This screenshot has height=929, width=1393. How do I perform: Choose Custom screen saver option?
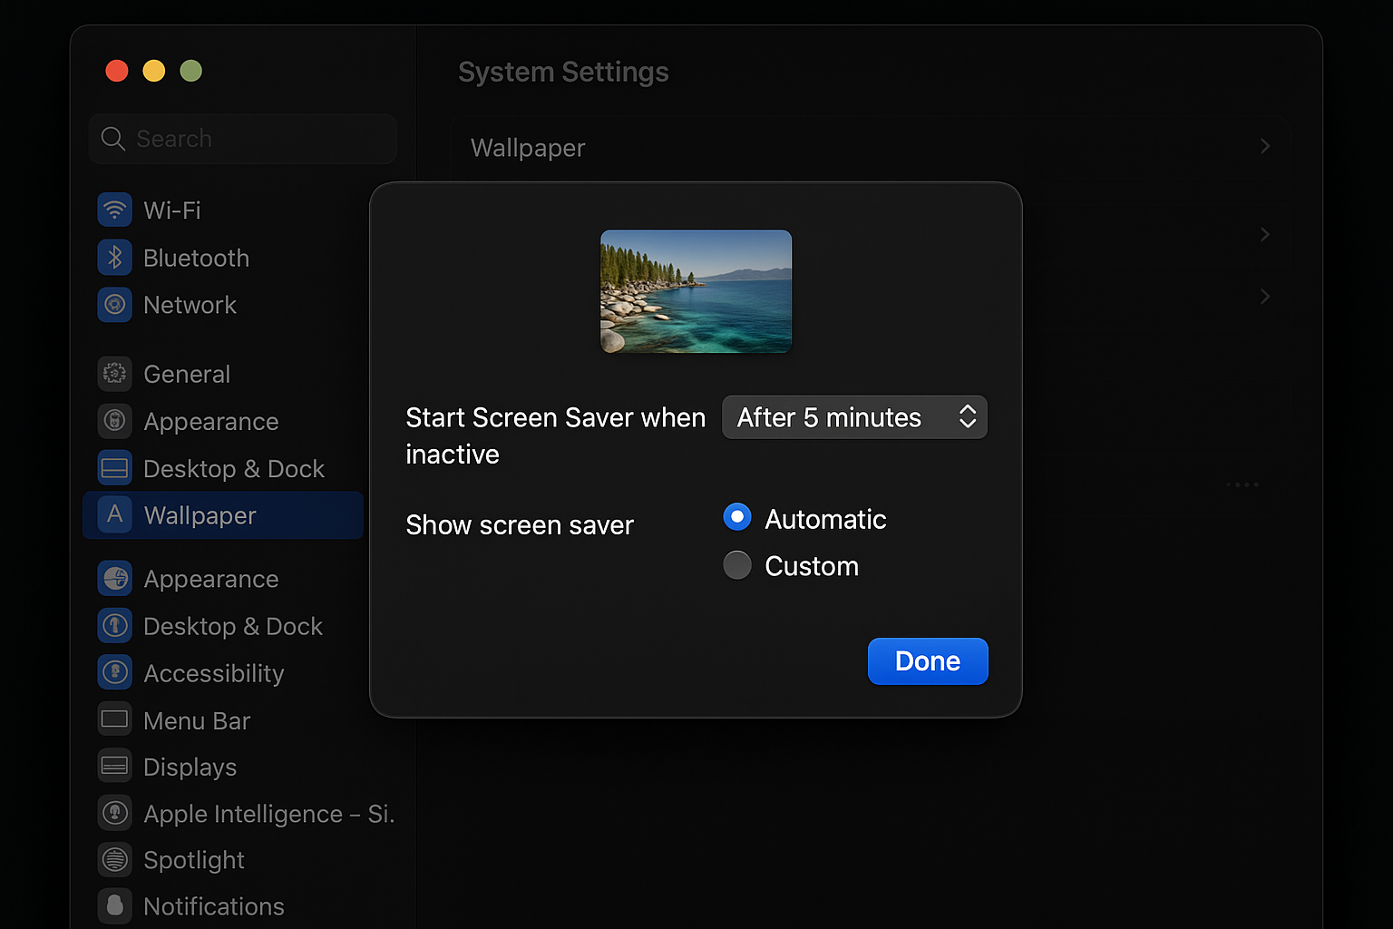click(737, 564)
